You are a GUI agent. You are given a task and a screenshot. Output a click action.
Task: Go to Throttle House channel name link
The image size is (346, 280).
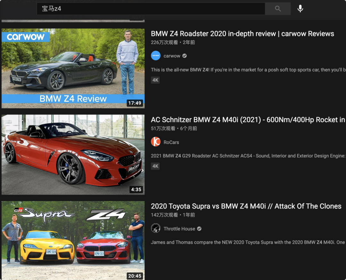point(179,229)
